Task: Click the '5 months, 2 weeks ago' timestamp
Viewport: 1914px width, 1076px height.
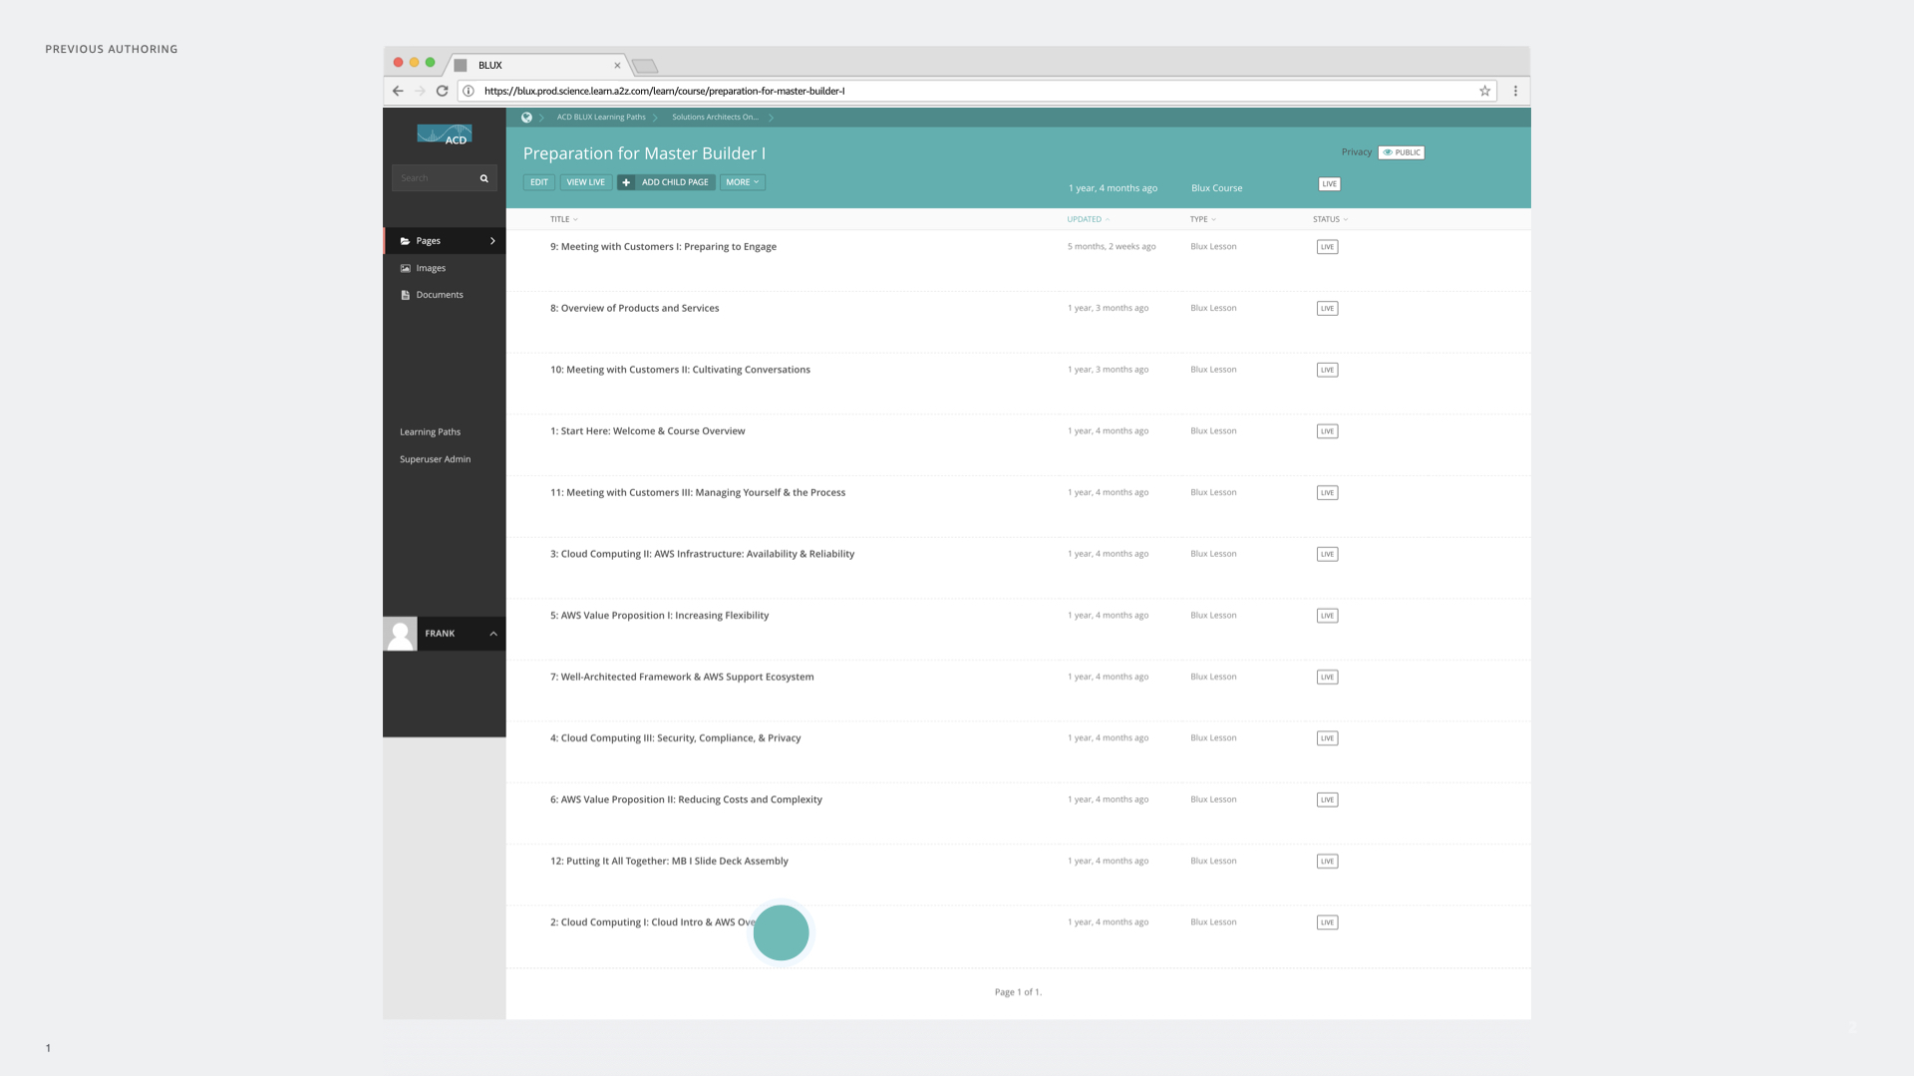Action: tap(1112, 247)
